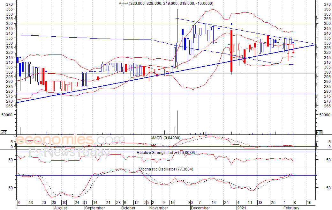Click the x10 volume scale box on right
Viewport: 332px width, 210px height.
(x=319, y=132)
